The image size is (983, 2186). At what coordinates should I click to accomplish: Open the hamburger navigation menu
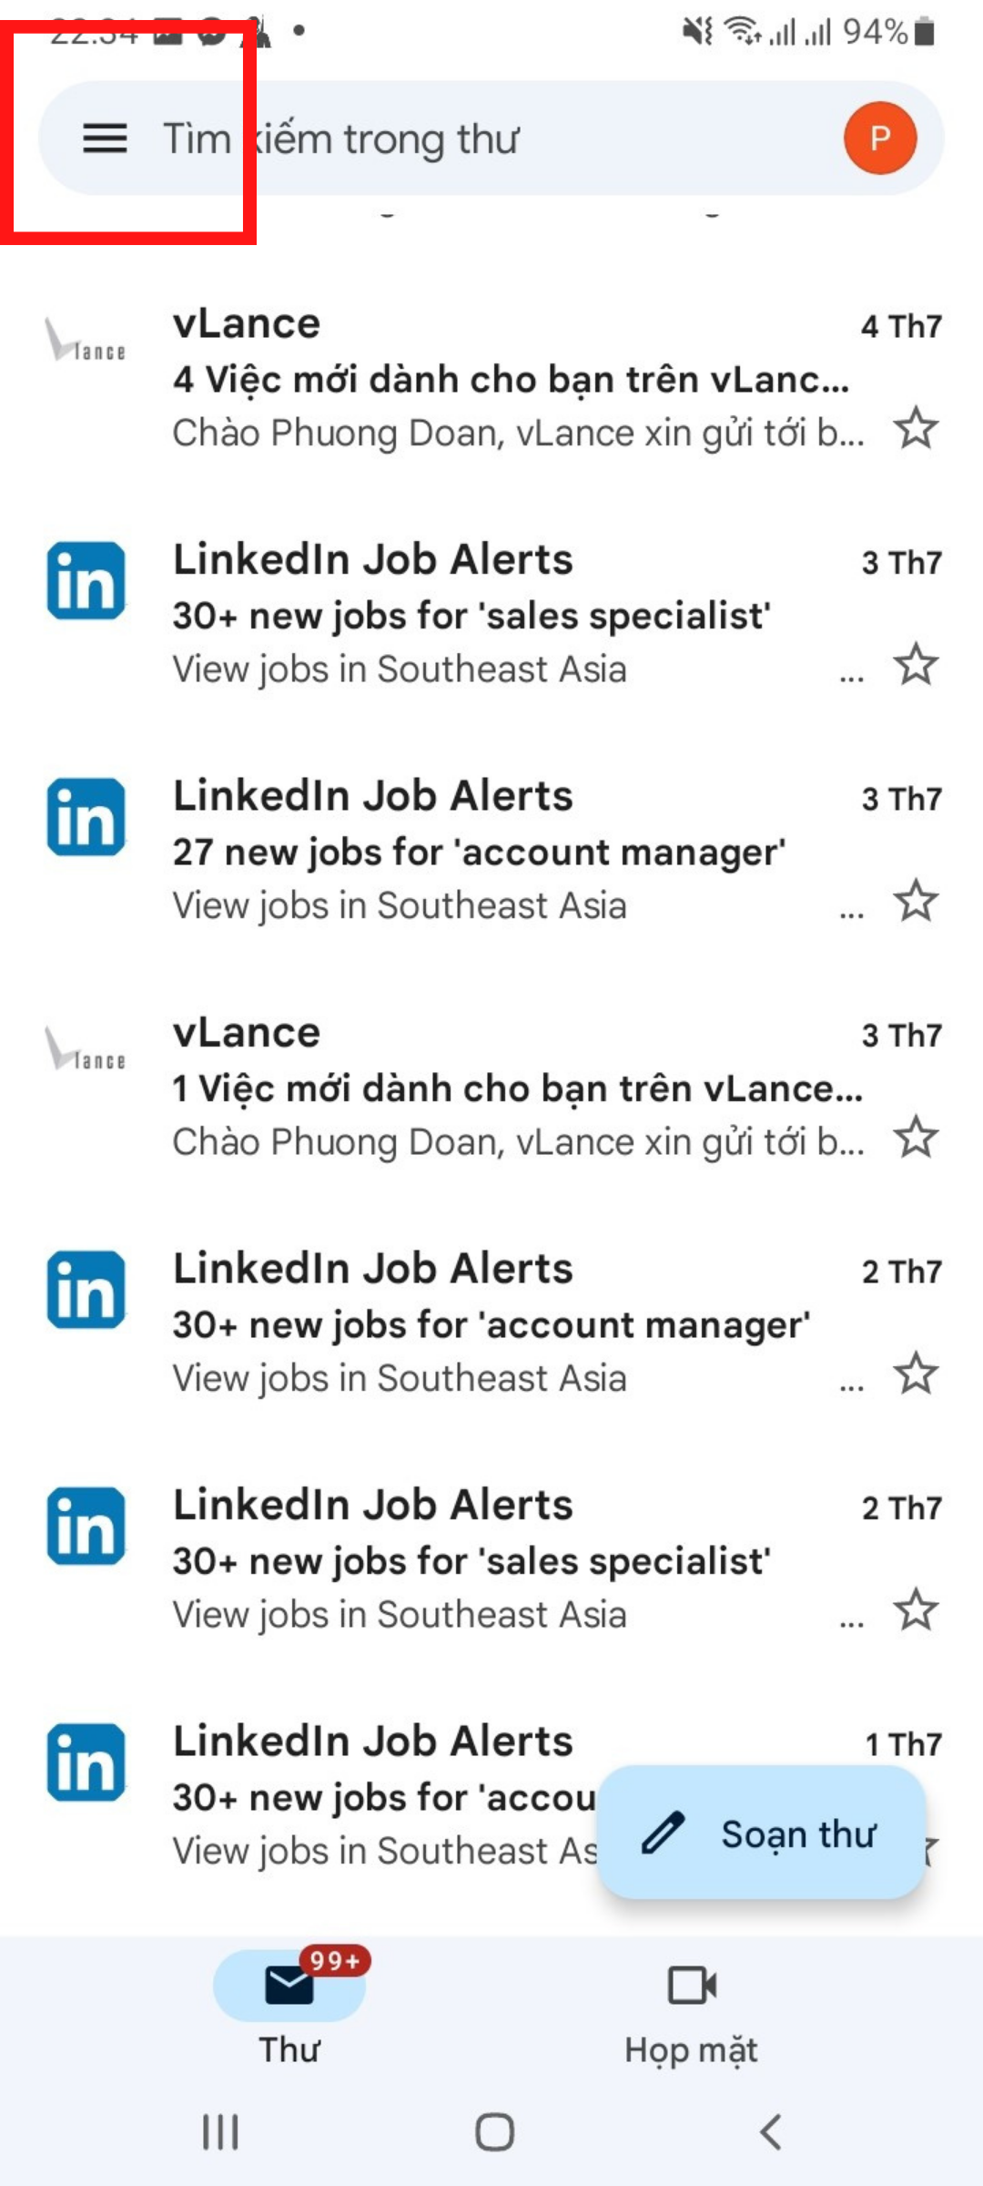click(x=105, y=138)
